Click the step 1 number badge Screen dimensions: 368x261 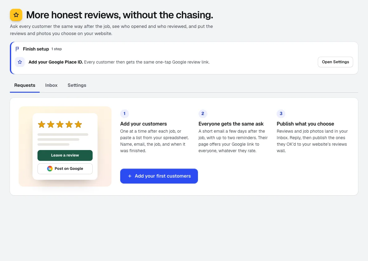point(125,113)
